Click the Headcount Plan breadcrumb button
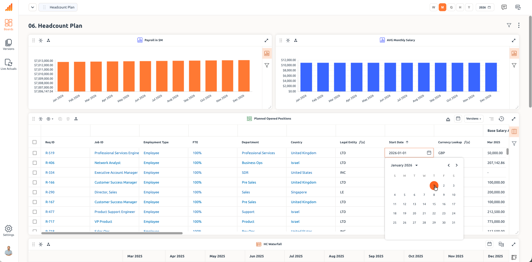The width and height of the screenshot is (532, 262). [x=58, y=7]
